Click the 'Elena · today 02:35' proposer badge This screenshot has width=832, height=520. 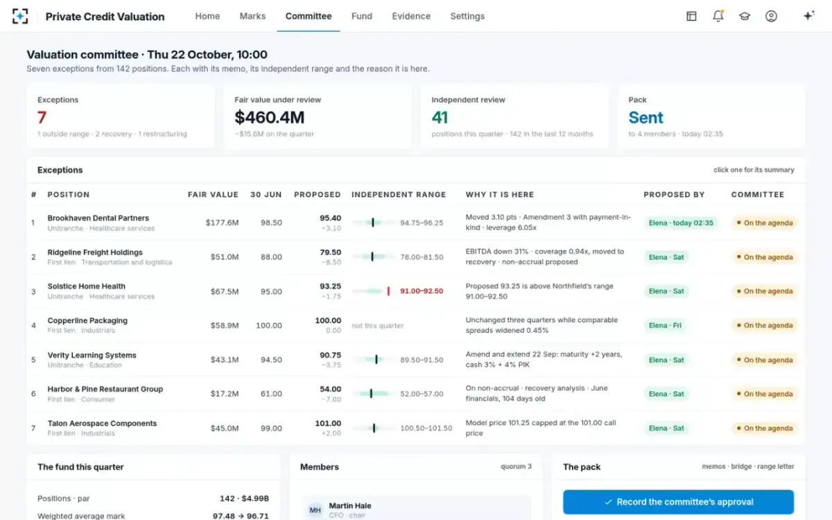pos(681,223)
